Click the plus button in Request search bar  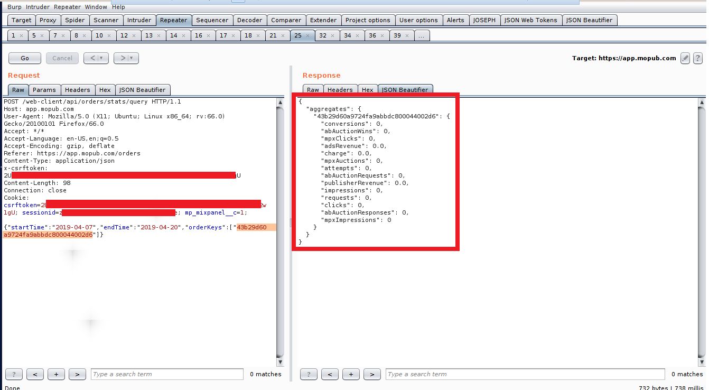[56, 374]
